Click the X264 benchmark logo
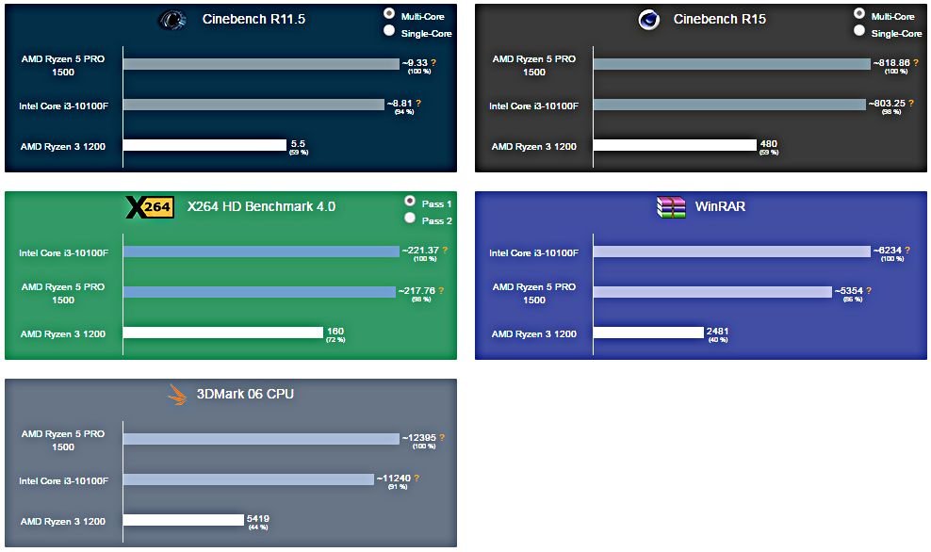The height and width of the screenshot is (552, 931). pos(150,207)
